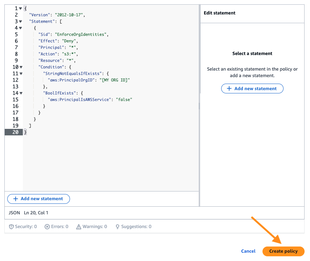This screenshot has height=261, width=310.
Task: Collapse the Condition block
Action: (21, 67)
